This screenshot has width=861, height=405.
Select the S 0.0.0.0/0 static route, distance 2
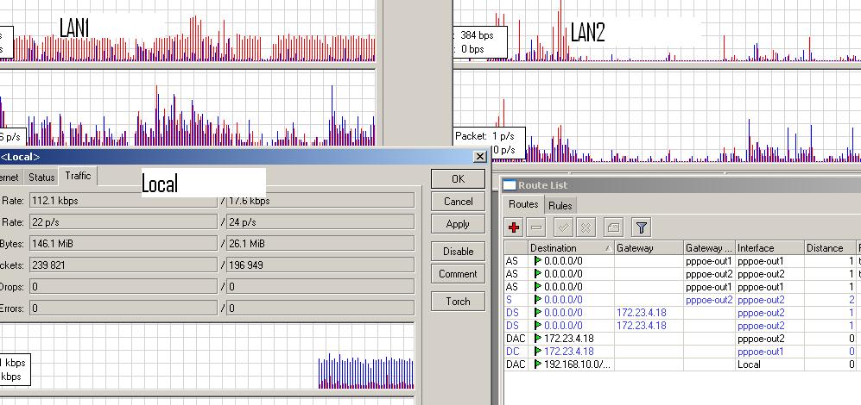(682, 300)
